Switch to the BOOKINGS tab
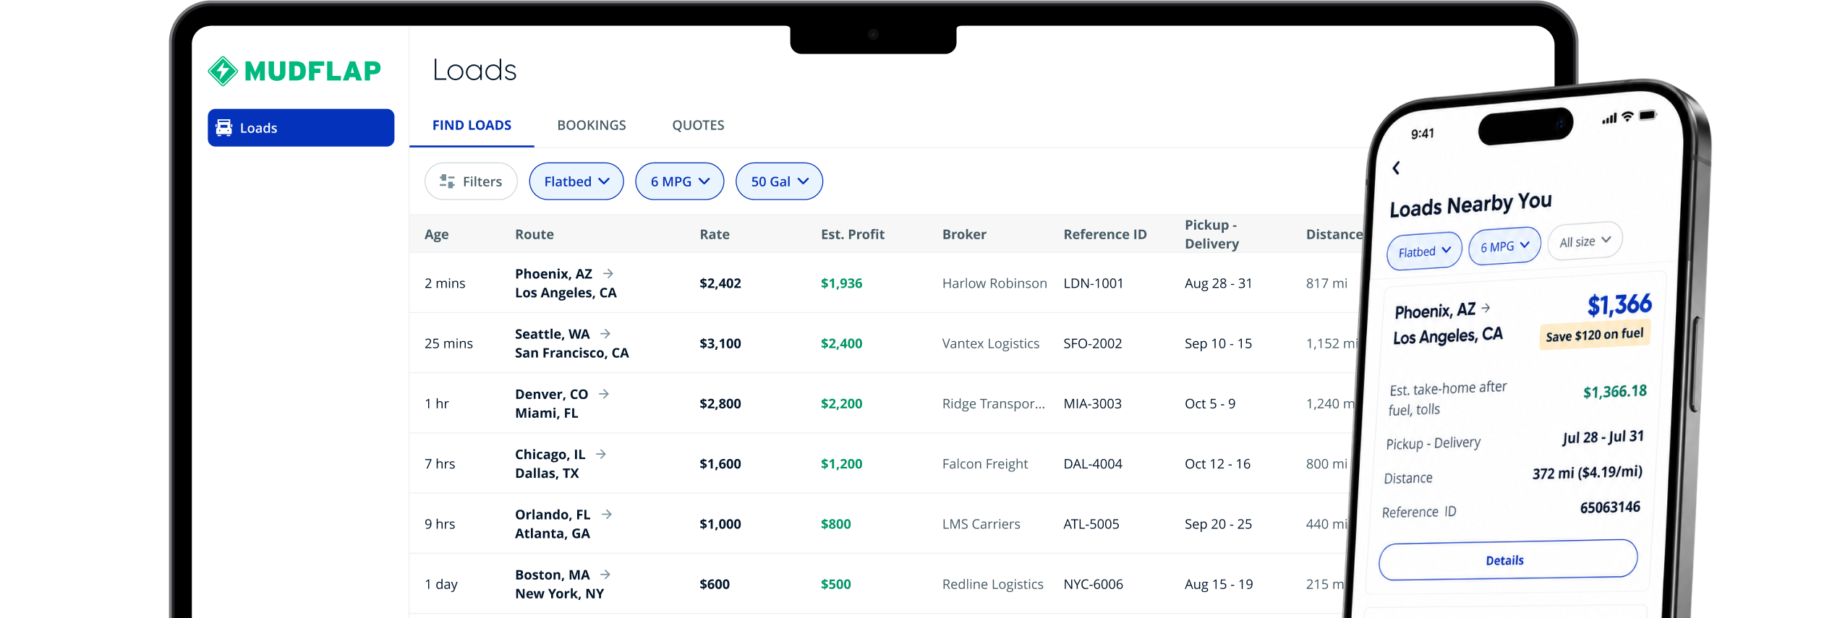Screen dimensions: 1840x618 click(x=592, y=125)
